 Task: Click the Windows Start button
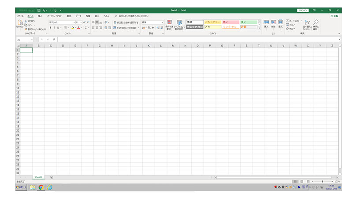[x=21, y=187]
